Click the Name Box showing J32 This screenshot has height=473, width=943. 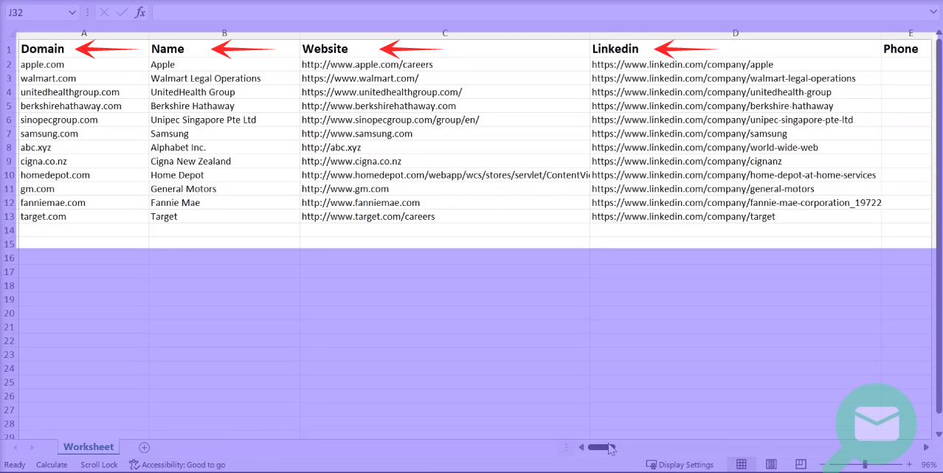click(x=35, y=13)
